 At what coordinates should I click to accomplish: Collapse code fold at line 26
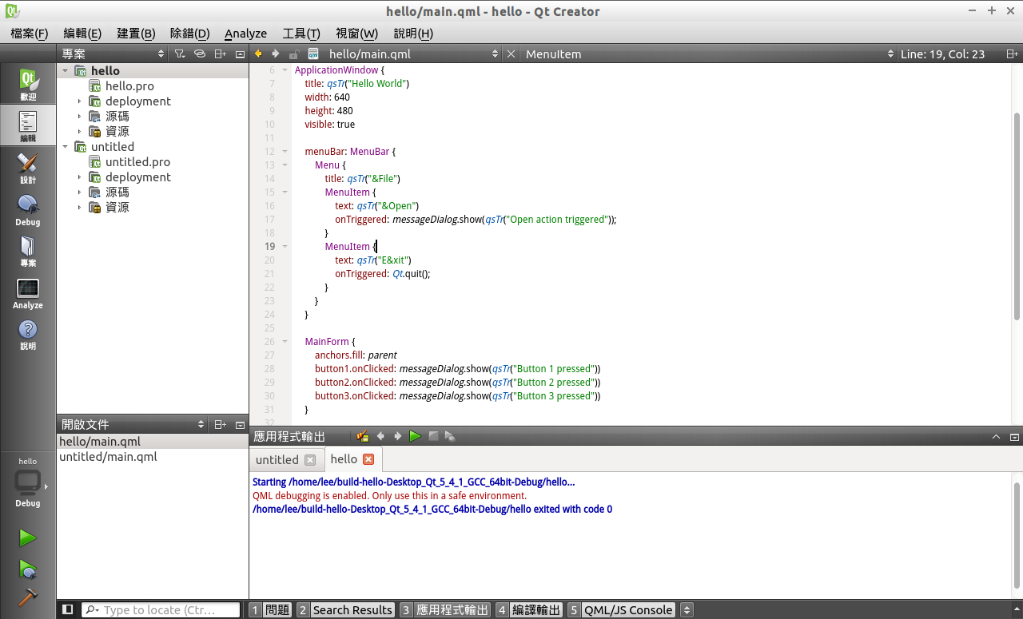click(285, 342)
